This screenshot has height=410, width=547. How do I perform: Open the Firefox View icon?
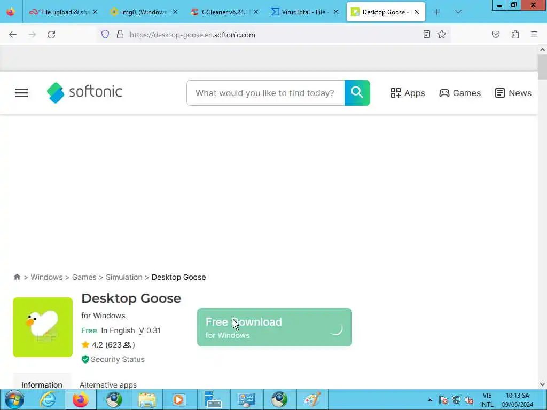11,12
